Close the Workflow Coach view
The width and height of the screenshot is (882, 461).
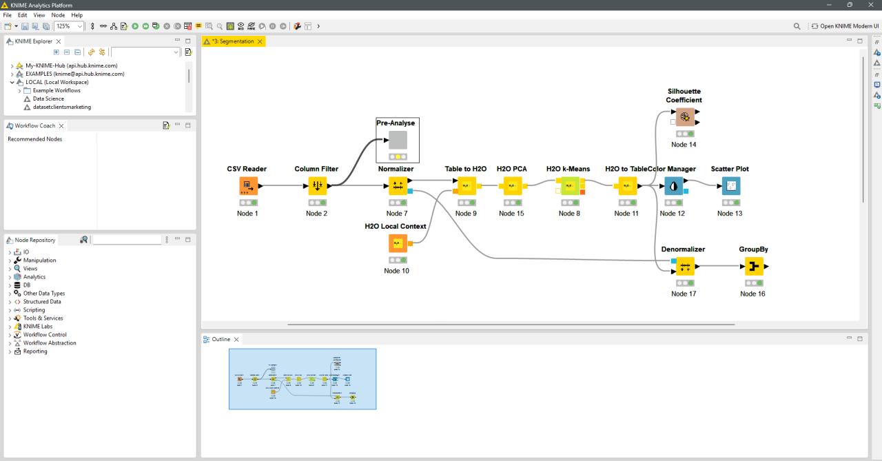(x=61, y=126)
